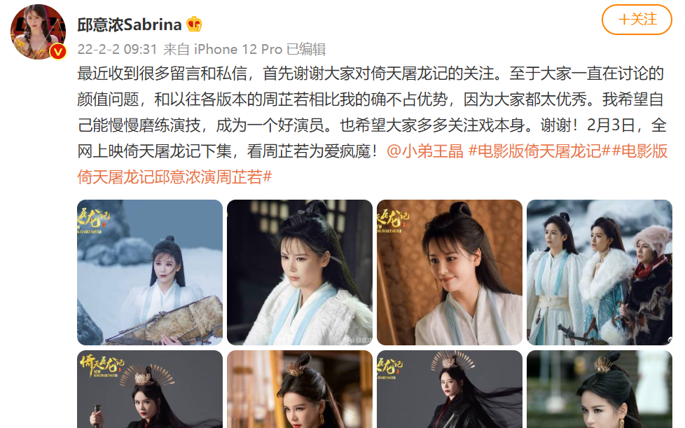This screenshot has width=685, height=428.
Task: Click the gold crown membership icon
Action: point(194,24)
